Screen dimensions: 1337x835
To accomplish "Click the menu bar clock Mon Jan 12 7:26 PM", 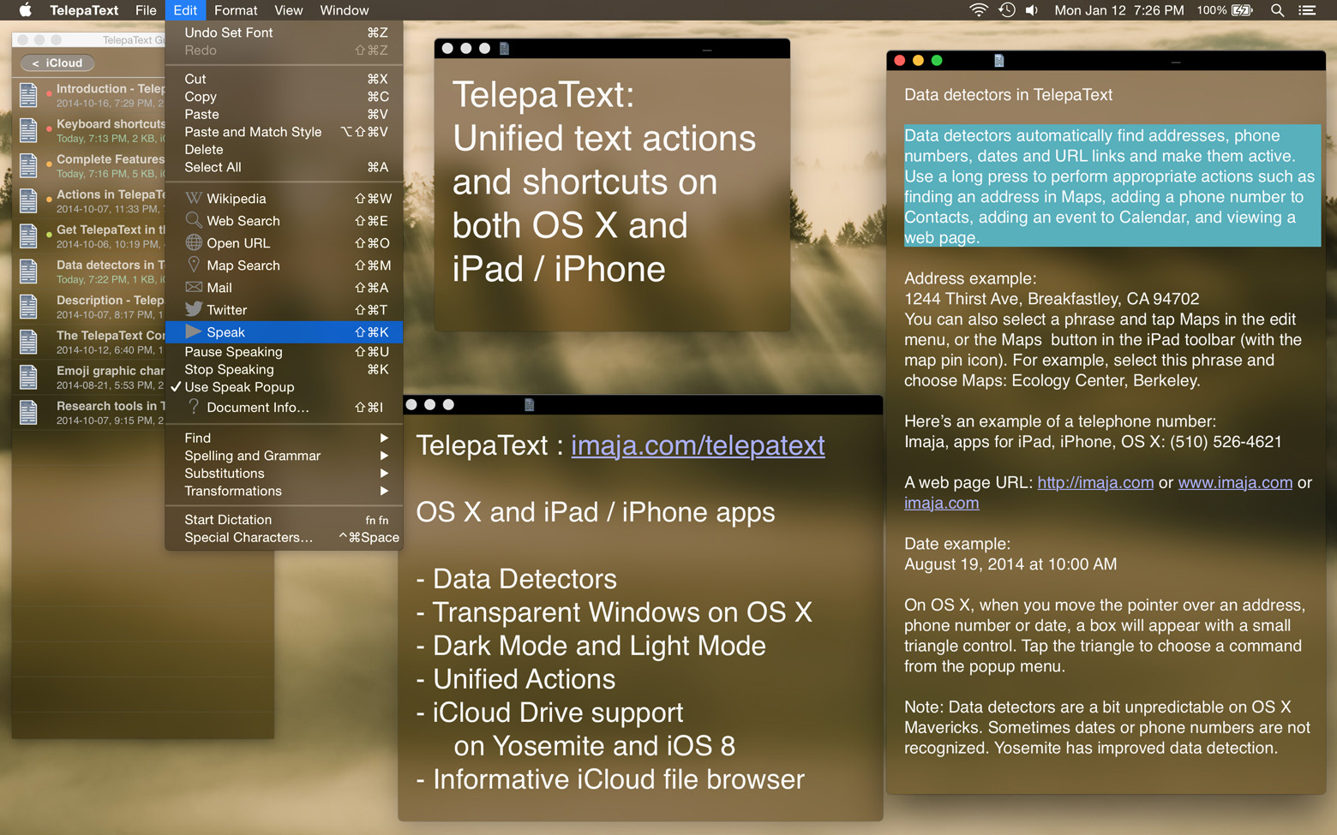I will coord(1119,10).
